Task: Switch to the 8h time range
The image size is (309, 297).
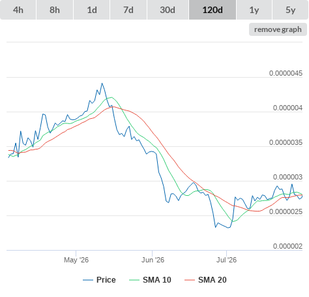Action: coord(55,10)
